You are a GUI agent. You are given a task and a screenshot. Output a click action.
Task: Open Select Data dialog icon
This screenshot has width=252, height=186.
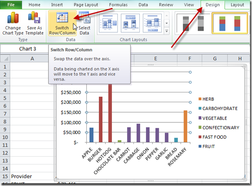[x=84, y=17]
